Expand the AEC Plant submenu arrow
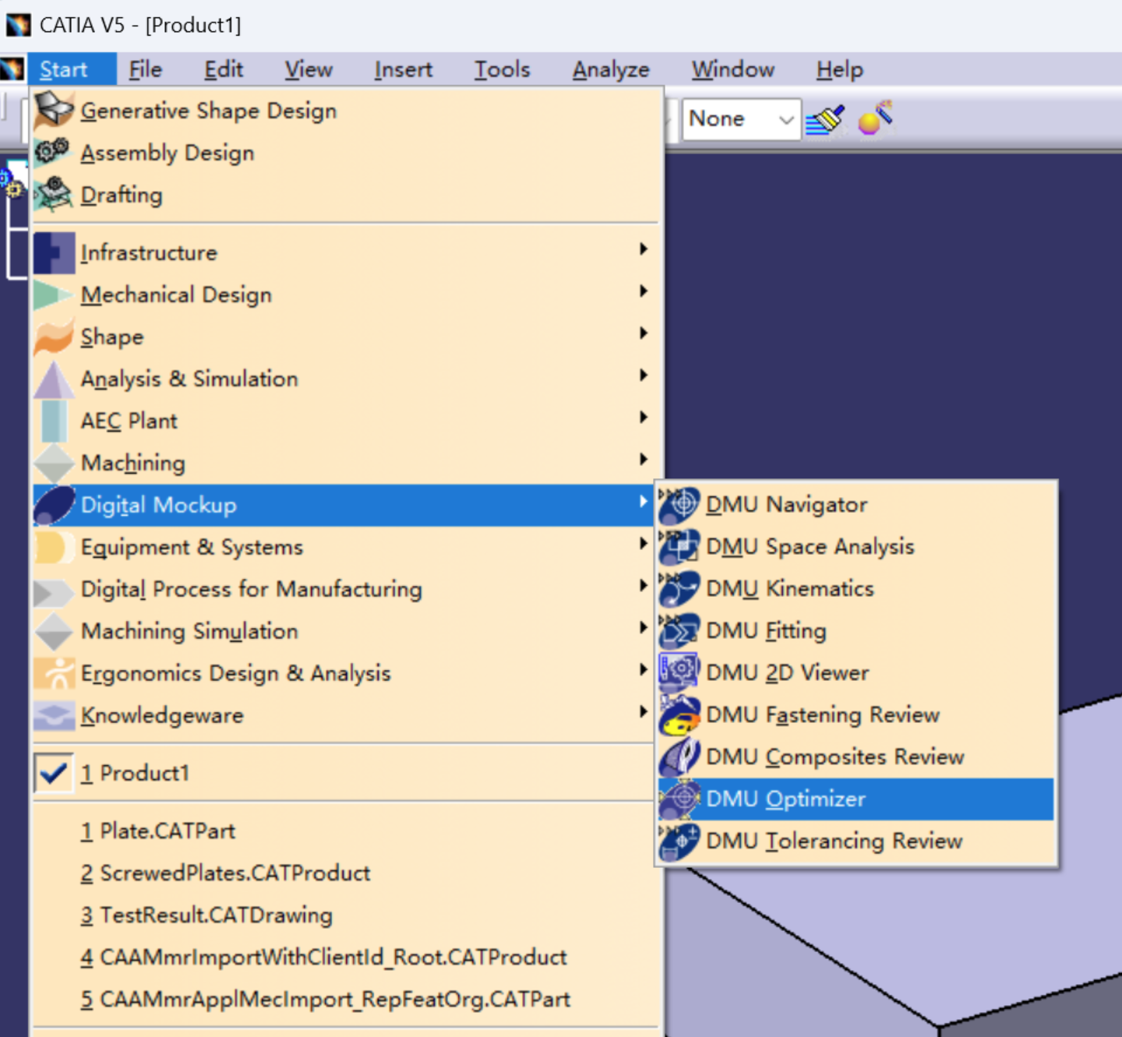1122x1037 pixels. (x=643, y=418)
